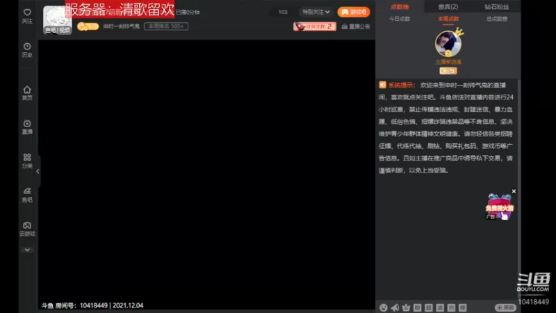The image size is (556, 313).
Task: Click the megaphone broadcast icon in chat bar
Action: 395,307
